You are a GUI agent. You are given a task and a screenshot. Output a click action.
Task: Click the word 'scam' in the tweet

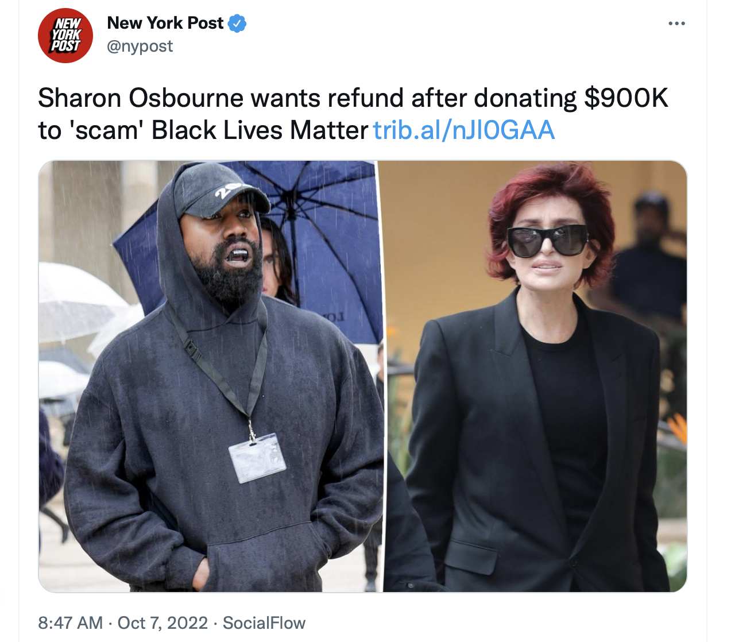107,130
